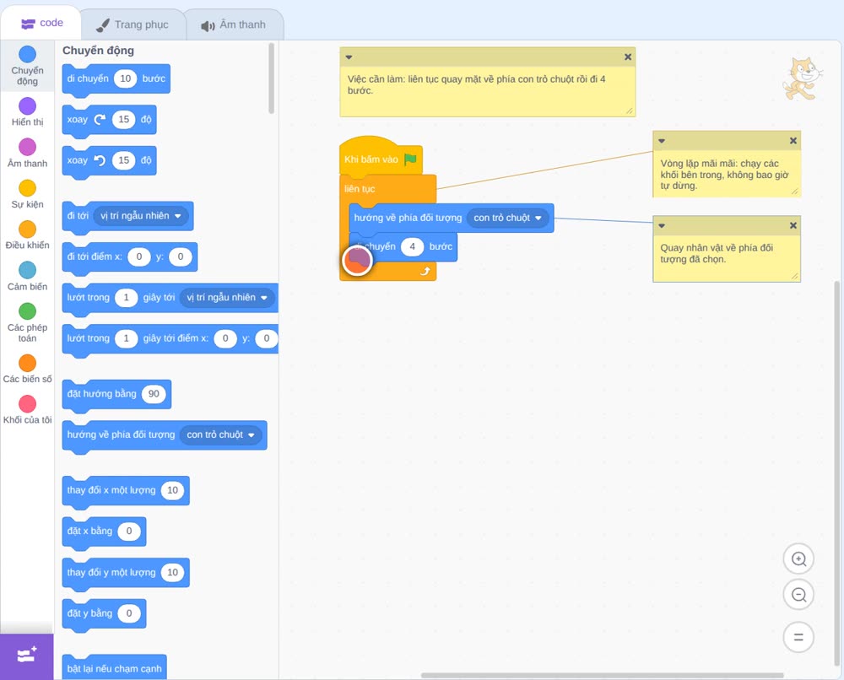Close the Quay nhân vật comment

coord(793,225)
